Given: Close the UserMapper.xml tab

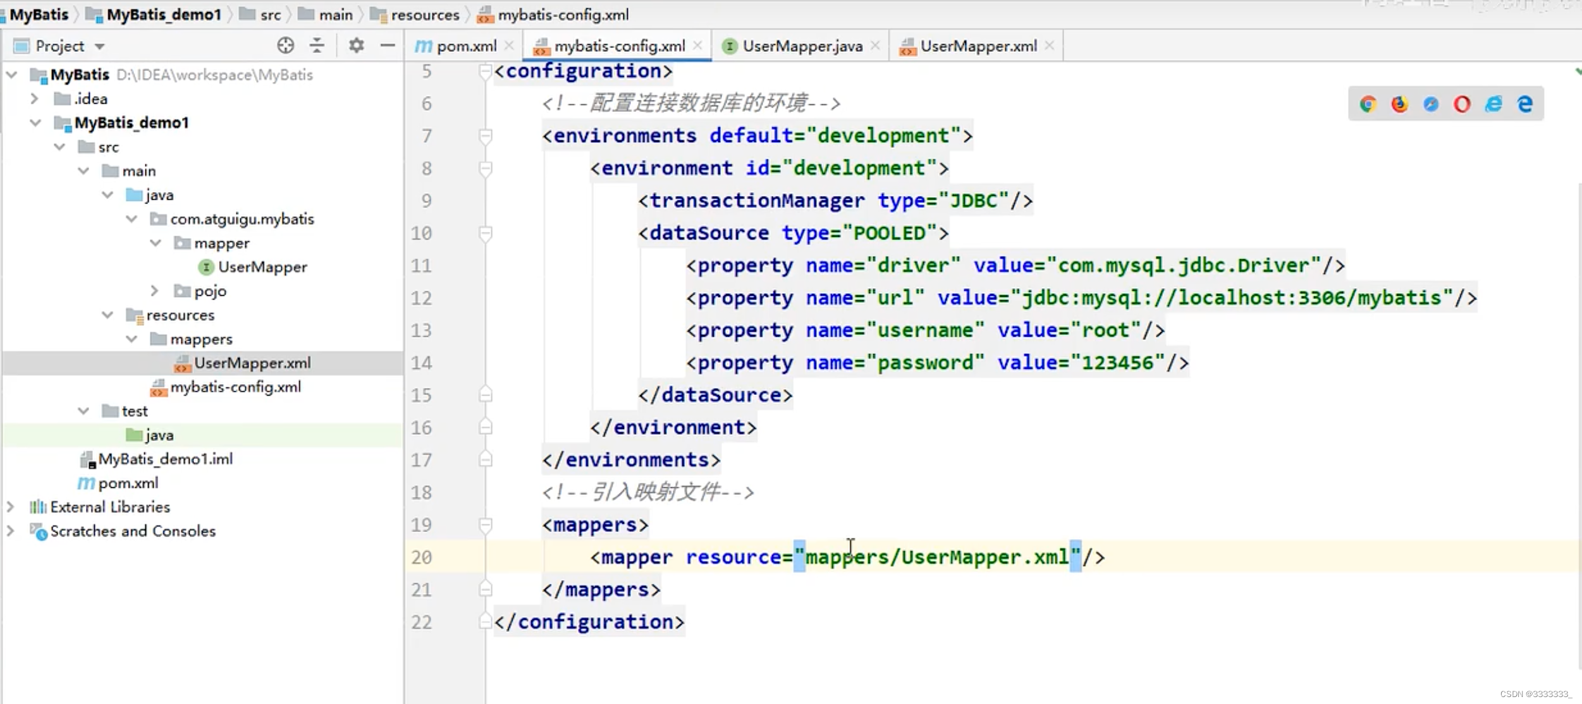Looking at the screenshot, I should [1050, 46].
